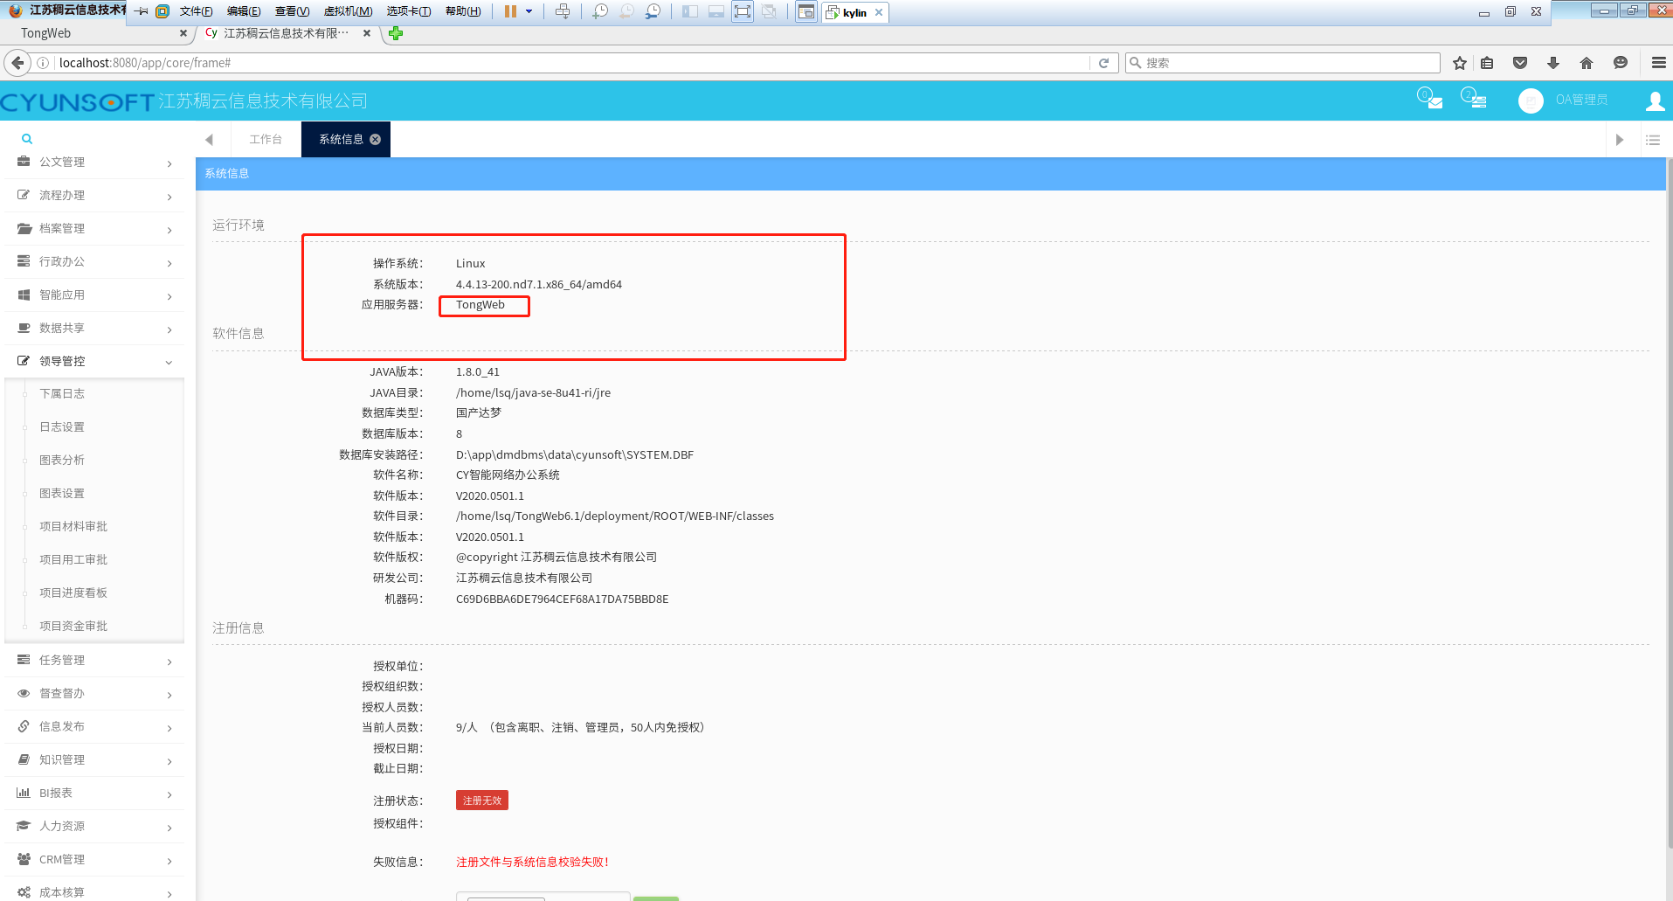Image resolution: width=1673 pixels, height=901 pixels.
Task: Open the 选项卡(T) menu
Action: click(409, 11)
